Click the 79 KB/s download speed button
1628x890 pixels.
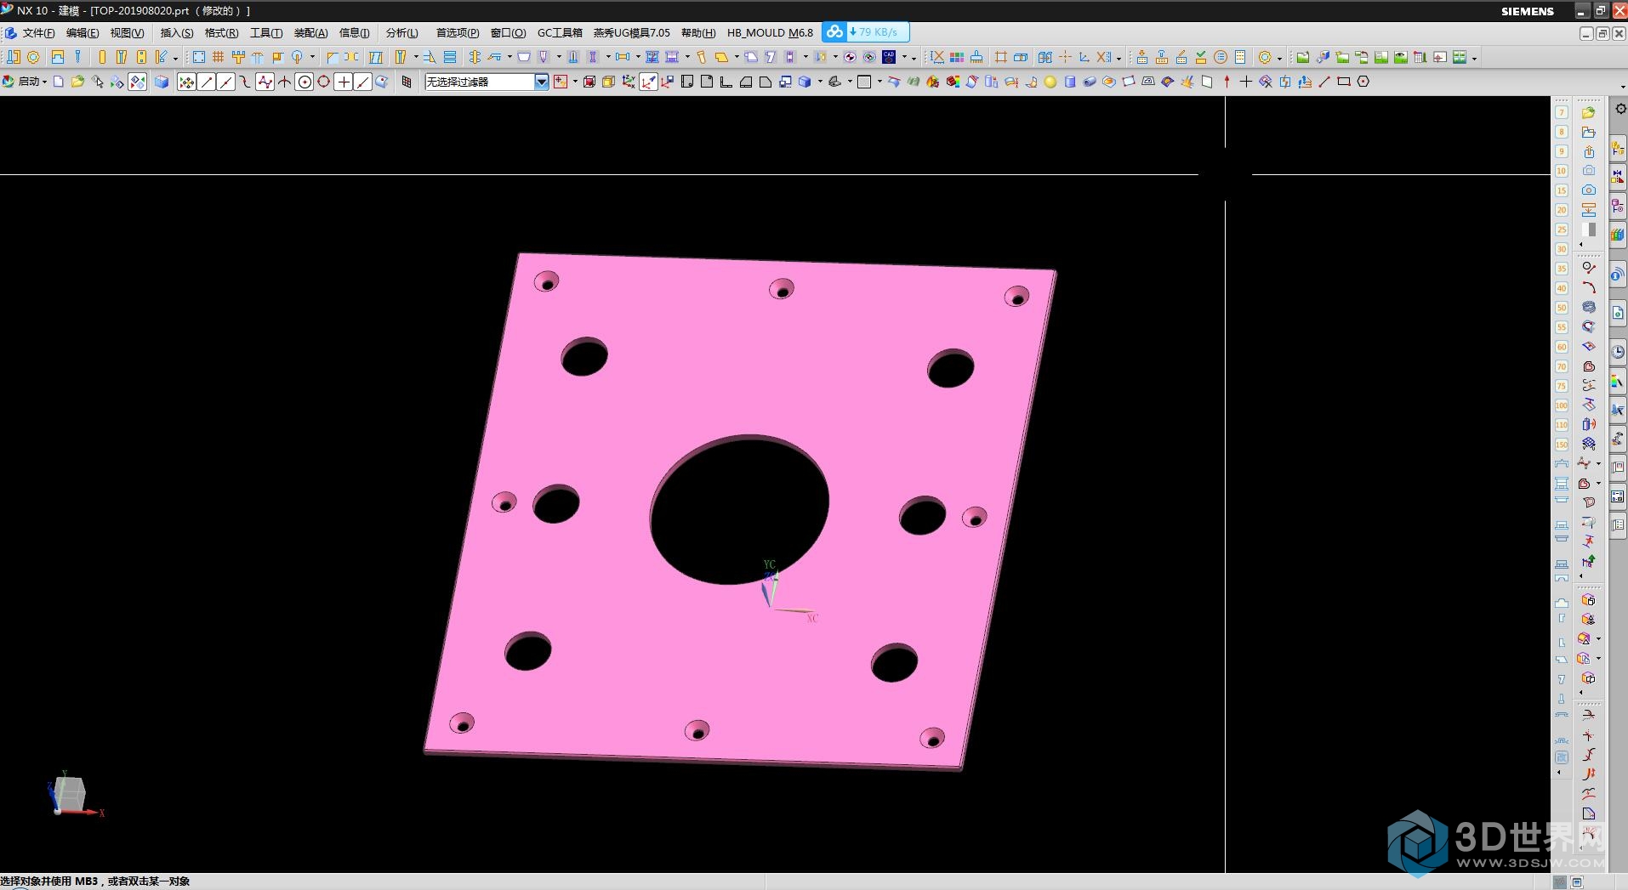coord(866,32)
